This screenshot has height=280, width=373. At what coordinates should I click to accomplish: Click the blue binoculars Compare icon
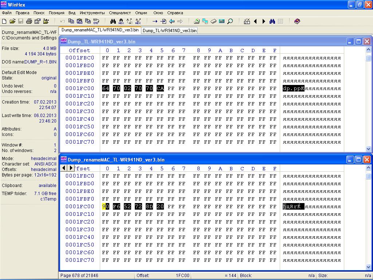click(x=272, y=22)
